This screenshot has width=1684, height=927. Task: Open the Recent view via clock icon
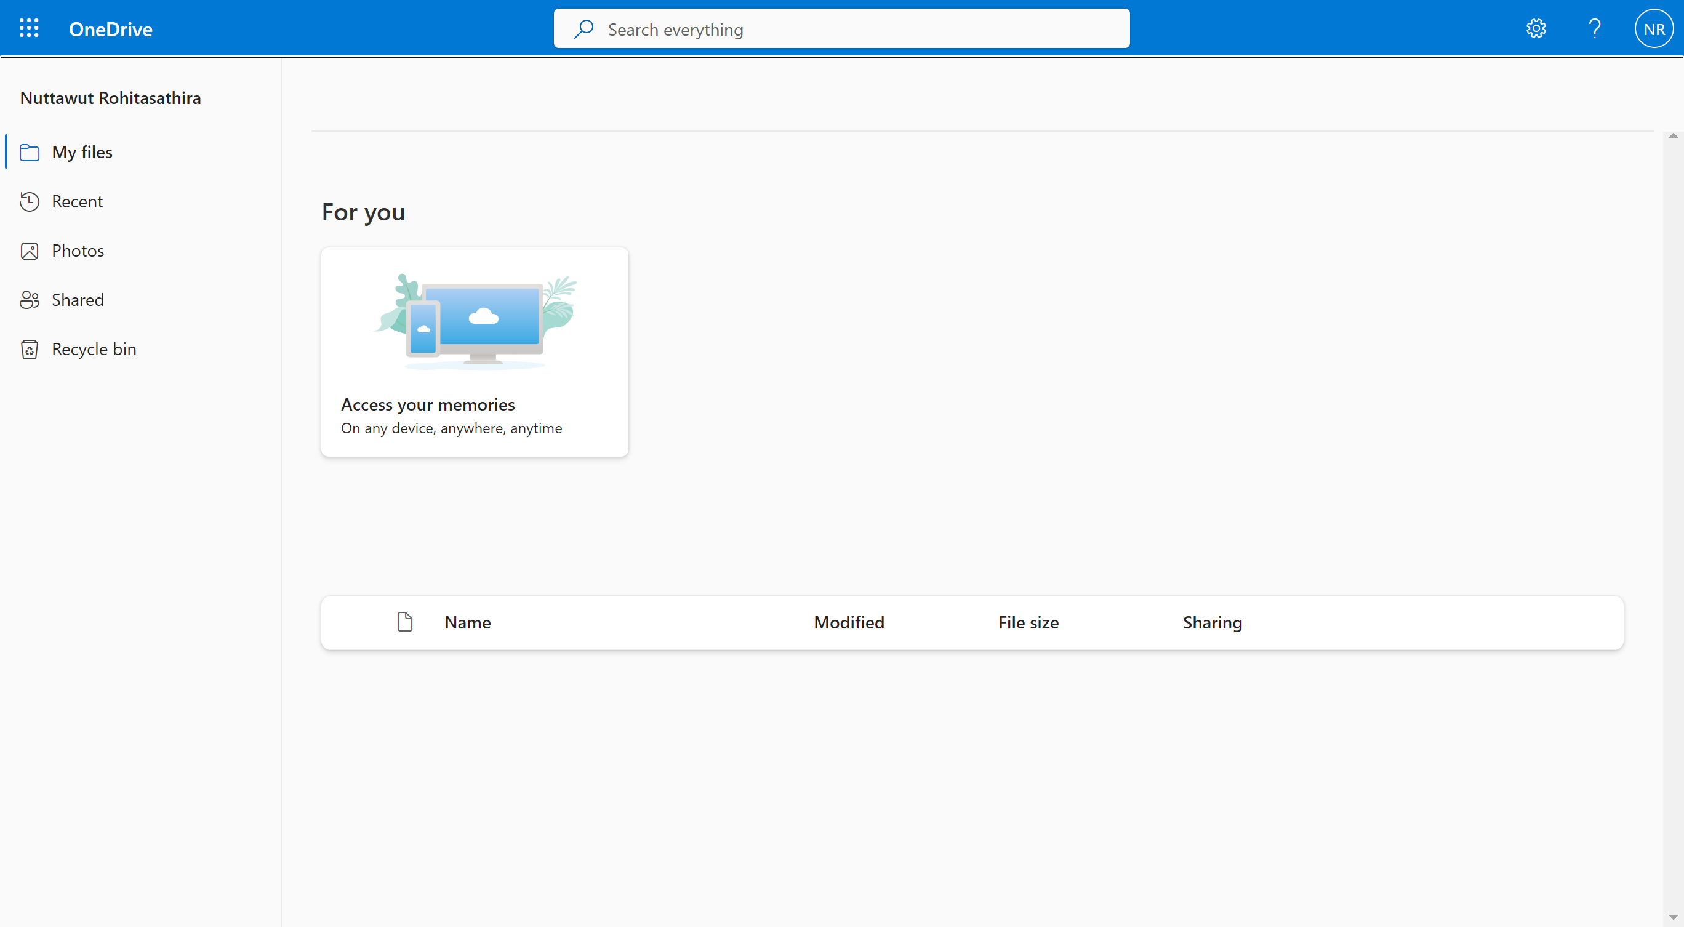30,201
